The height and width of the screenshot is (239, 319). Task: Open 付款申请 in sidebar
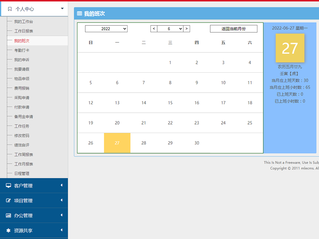pos(22,107)
